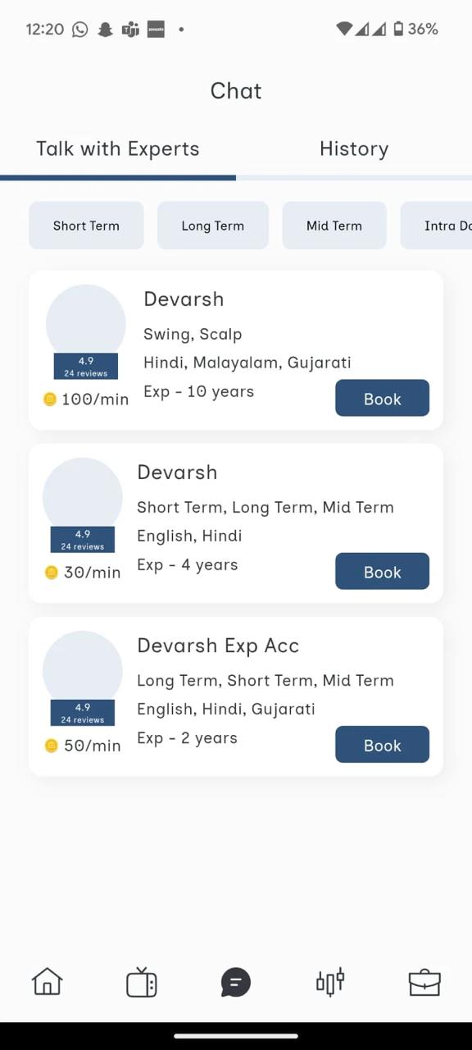The width and height of the screenshot is (472, 1050).
Task: Select the Short Term filter chip
Action: [x=86, y=226]
